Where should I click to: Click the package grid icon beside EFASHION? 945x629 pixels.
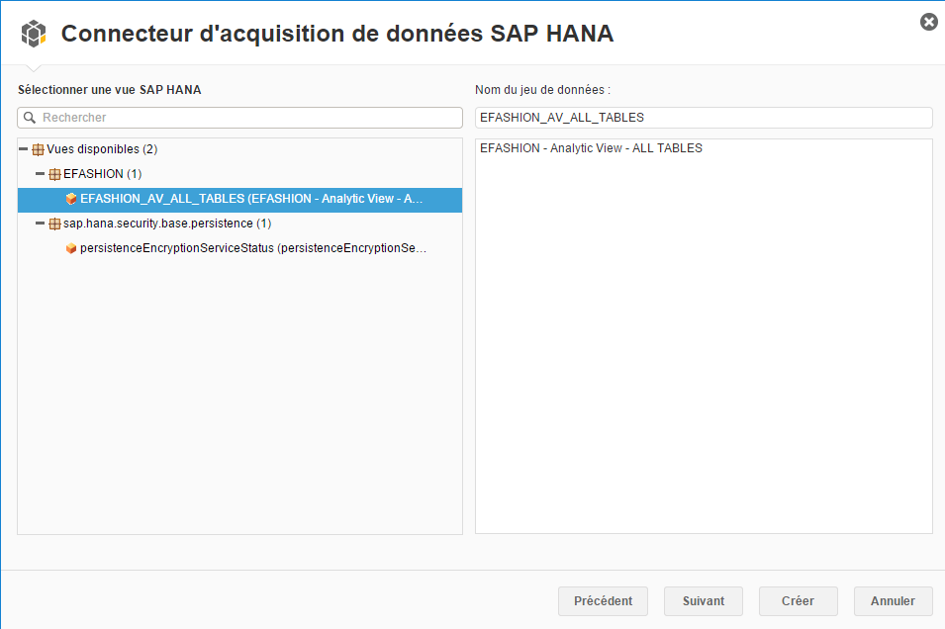coord(54,174)
